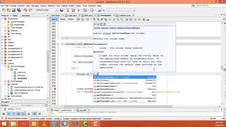The width and height of the screenshot is (226, 127).
Task: Open the toolbar combo box showing 'a'
Action: tap(119, 10)
